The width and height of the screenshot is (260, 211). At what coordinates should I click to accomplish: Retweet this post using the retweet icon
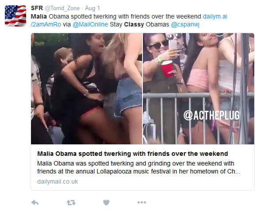coord(71,203)
